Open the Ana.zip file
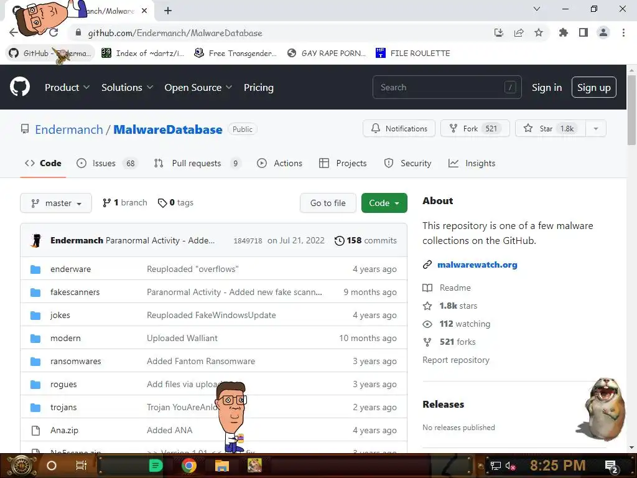This screenshot has height=478, width=637. tap(64, 430)
